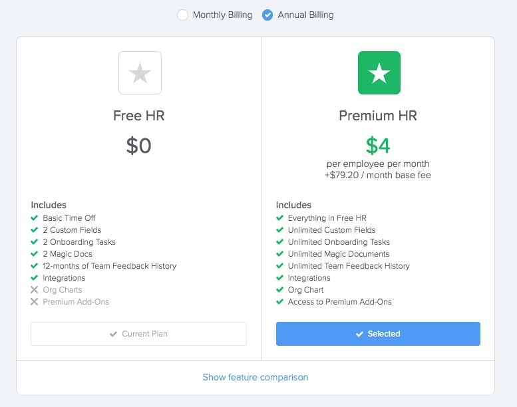Viewport: 517px width, 407px height.
Task: Click the 12-months of Team Feedback History item
Action: (x=110, y=265)
